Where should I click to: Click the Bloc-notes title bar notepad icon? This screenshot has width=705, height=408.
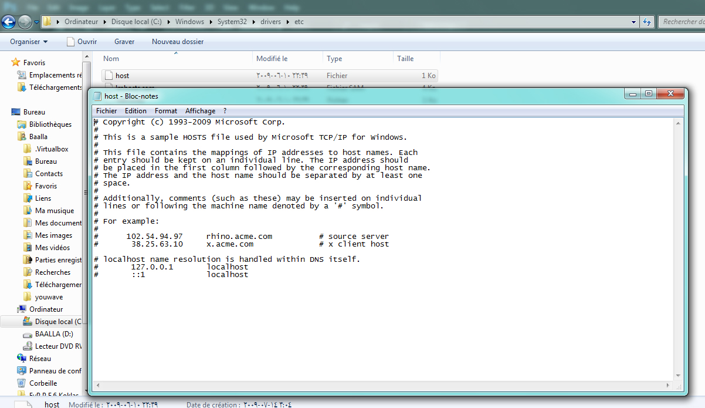[x=97, y=96]
